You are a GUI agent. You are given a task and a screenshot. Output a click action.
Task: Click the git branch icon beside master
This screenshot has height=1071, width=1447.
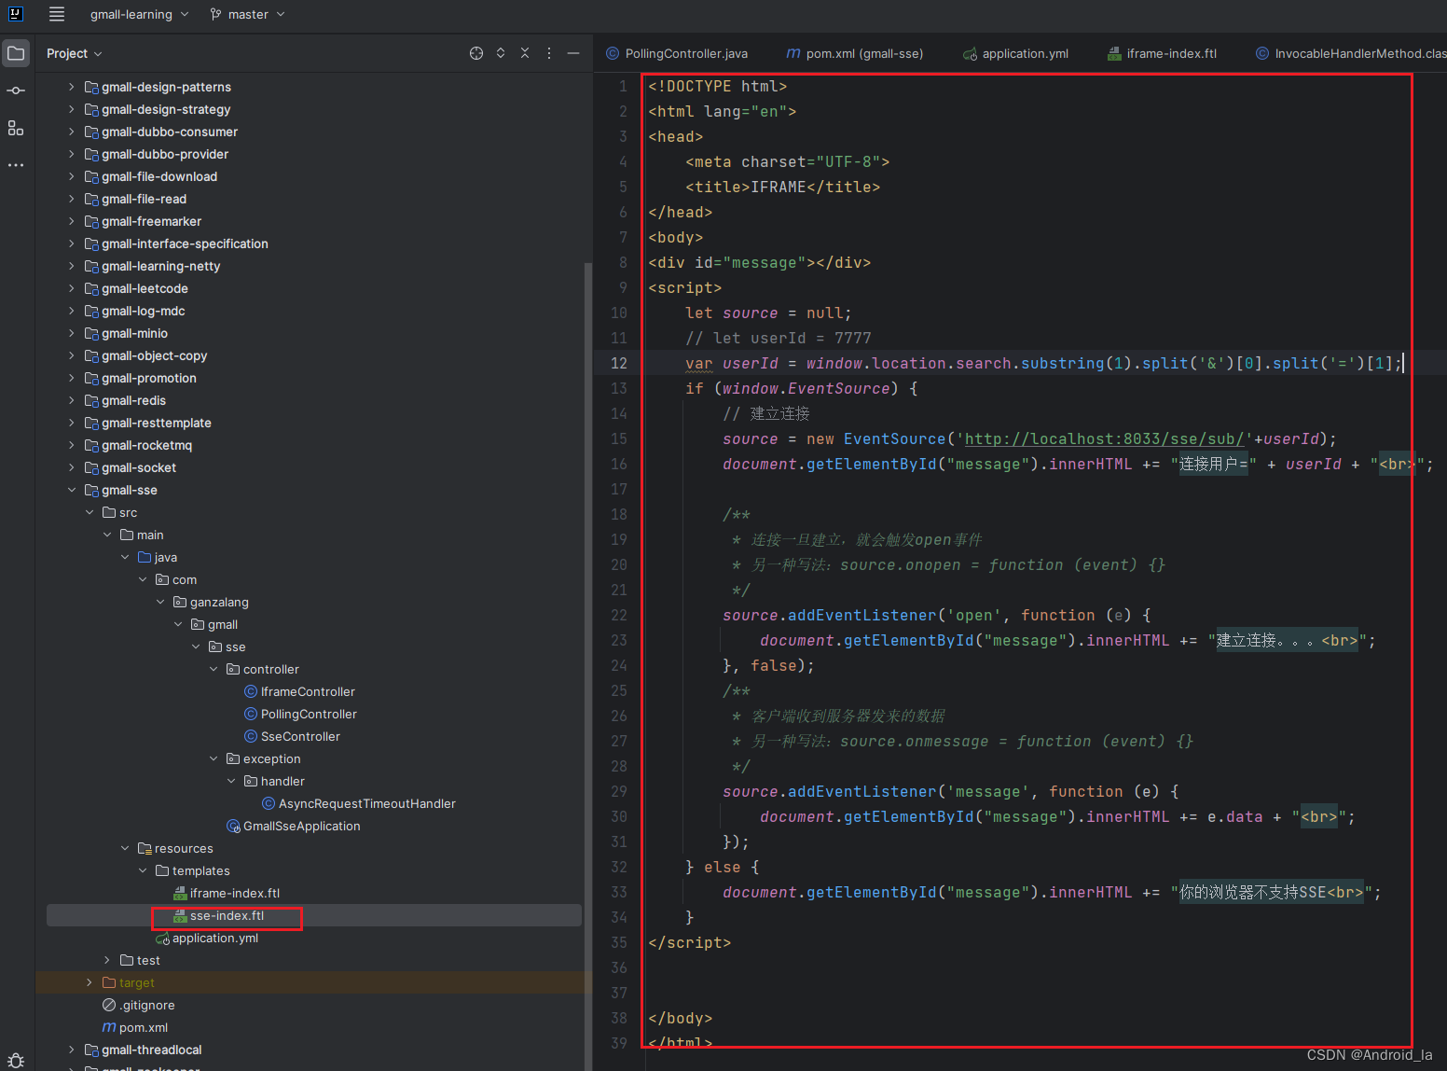coord(216,14)
